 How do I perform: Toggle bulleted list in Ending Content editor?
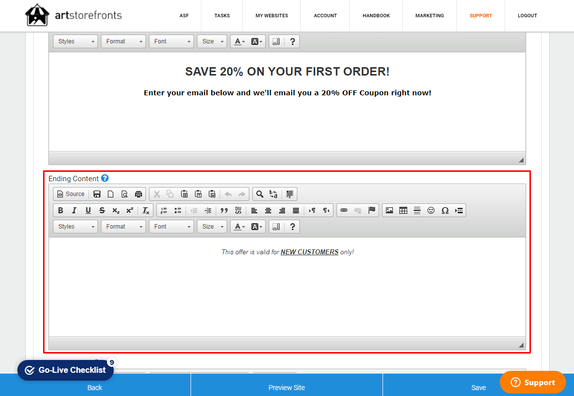(178, 210)
